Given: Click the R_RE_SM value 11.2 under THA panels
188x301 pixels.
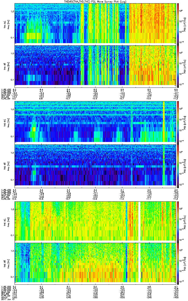Looking at the screenshot, I should click(x=176, y=99).
